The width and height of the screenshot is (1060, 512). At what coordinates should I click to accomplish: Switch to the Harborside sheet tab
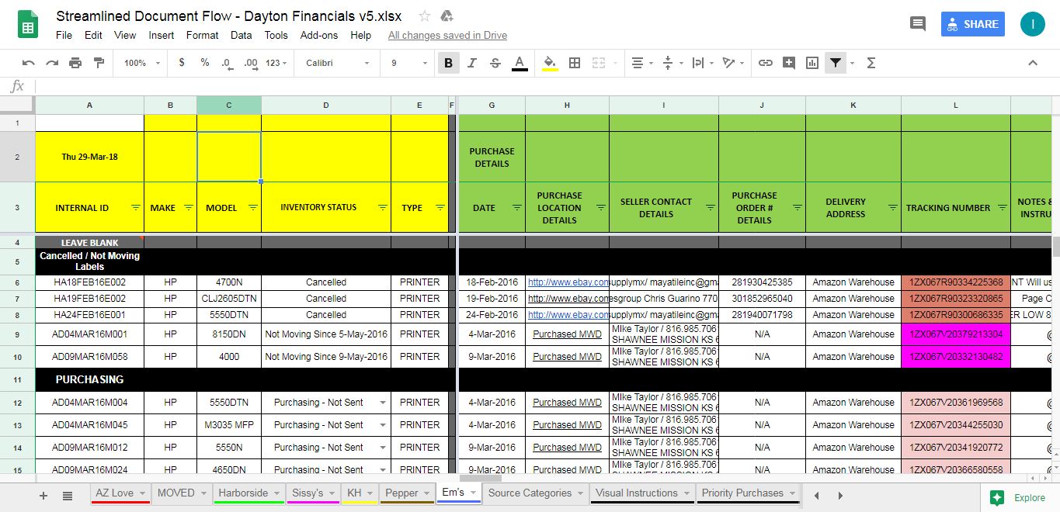243,493
